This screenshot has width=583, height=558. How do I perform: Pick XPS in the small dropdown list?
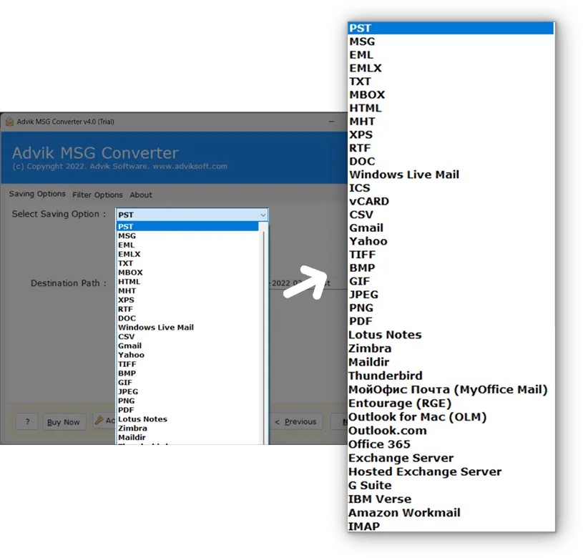[x=126, y=300]
